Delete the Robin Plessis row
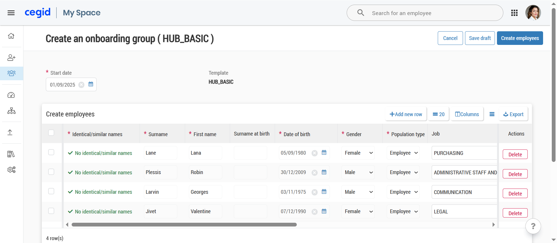The image size is (557, 243). point(515,174)
